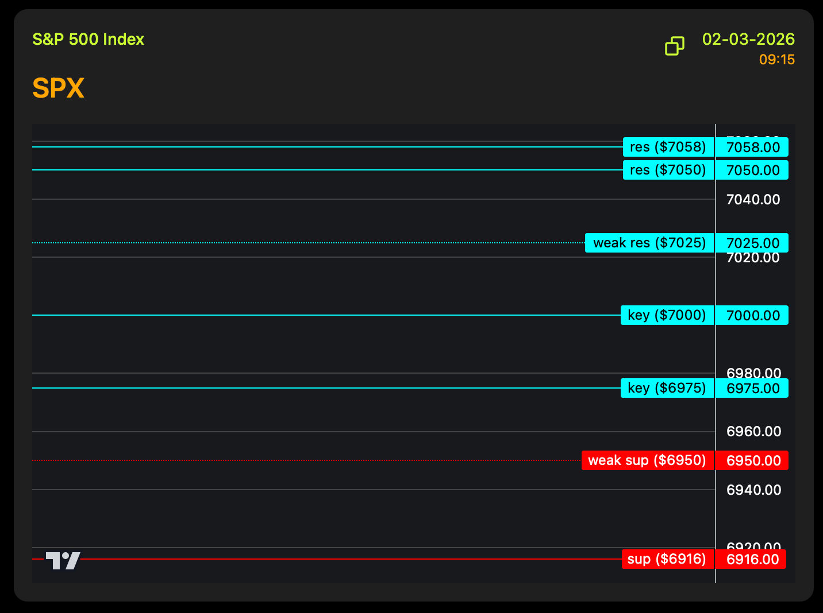Select the sup ($6916) level label
The width and height of the screenshot is (823, 613).
click(667, 559)
